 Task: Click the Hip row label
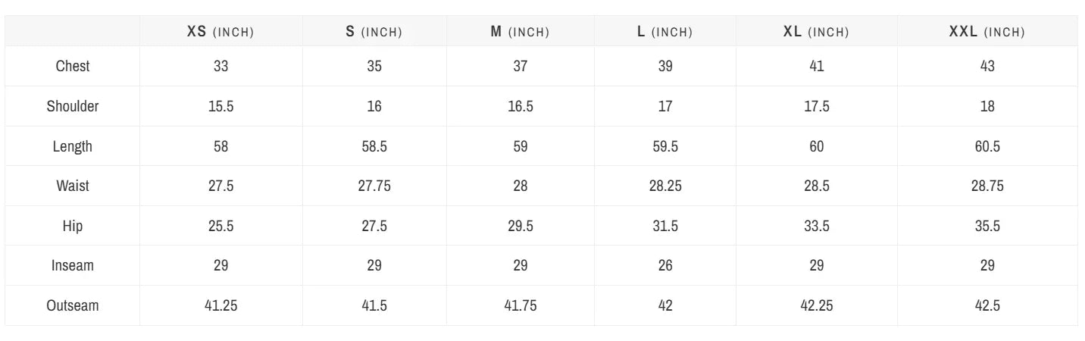[73, 226]
